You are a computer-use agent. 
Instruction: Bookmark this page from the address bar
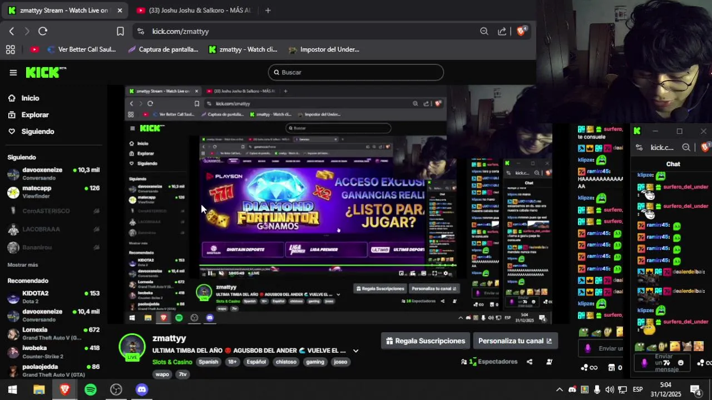coord(120,32)
